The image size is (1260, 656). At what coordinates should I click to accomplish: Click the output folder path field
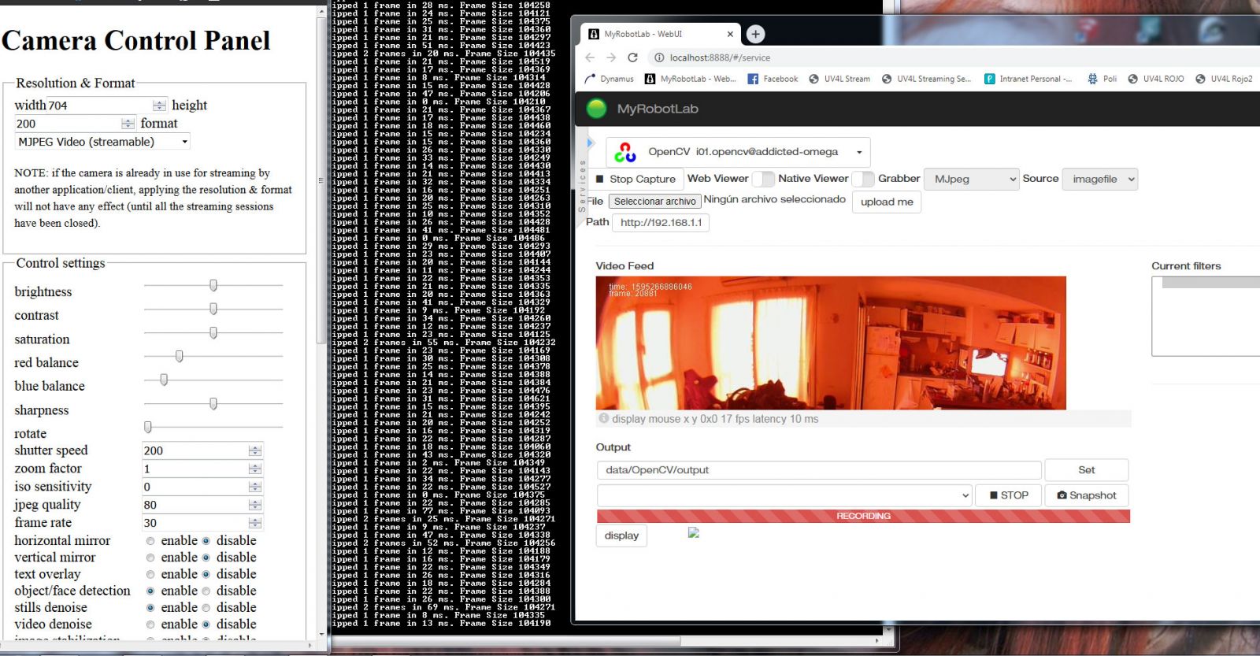point(819,470)
